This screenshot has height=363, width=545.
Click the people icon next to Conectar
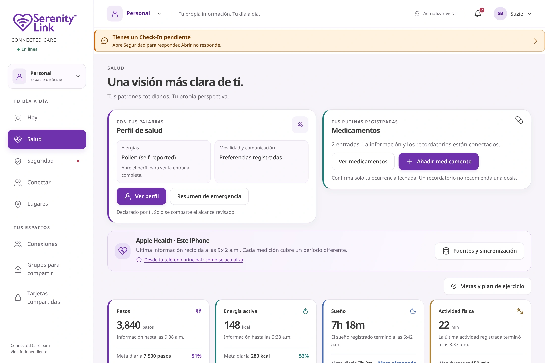pos(18,183)
